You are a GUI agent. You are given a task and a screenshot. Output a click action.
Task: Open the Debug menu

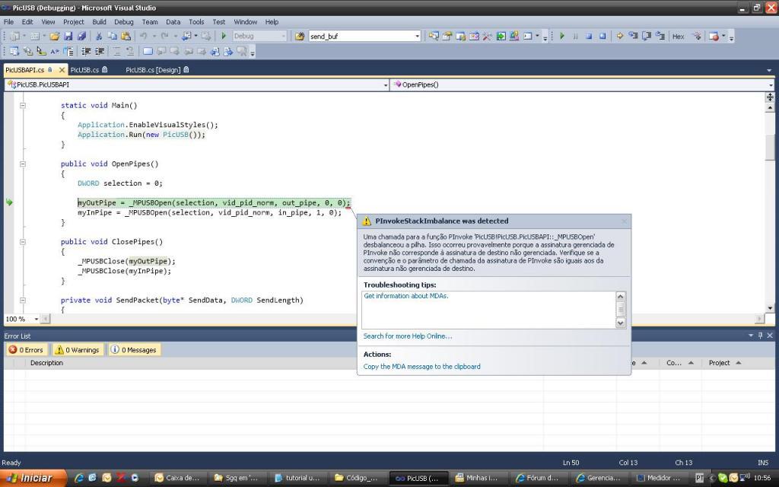[124, 22]
